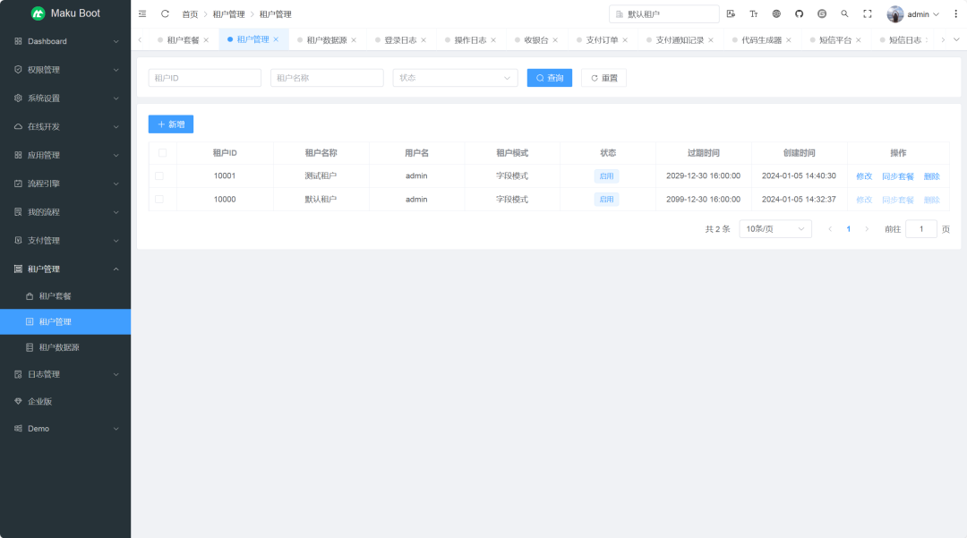Viewport: 967px width, 538px height.
Task: Expand the Demo menu
Action: (65, 428)
